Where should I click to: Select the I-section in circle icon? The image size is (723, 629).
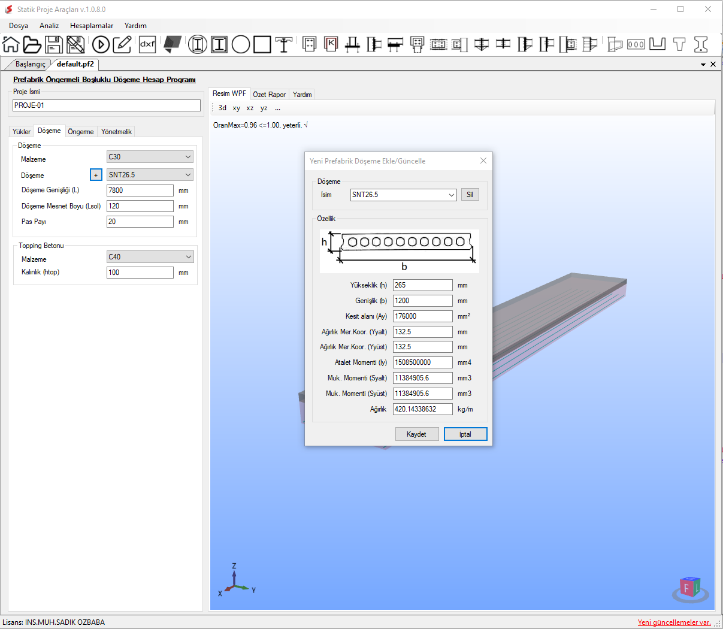[198, 44]
